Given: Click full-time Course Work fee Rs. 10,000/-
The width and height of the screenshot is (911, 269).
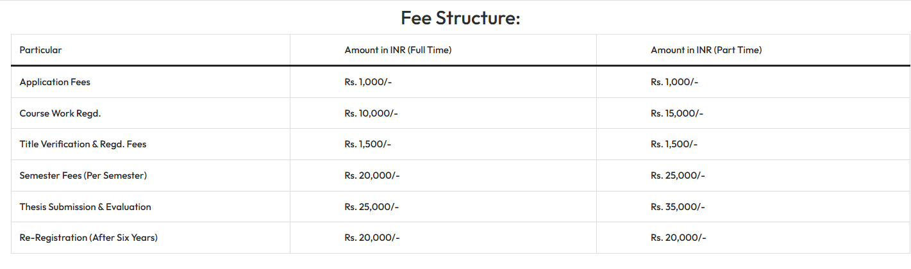Looking at the screenshot, I should coord(371,113).
